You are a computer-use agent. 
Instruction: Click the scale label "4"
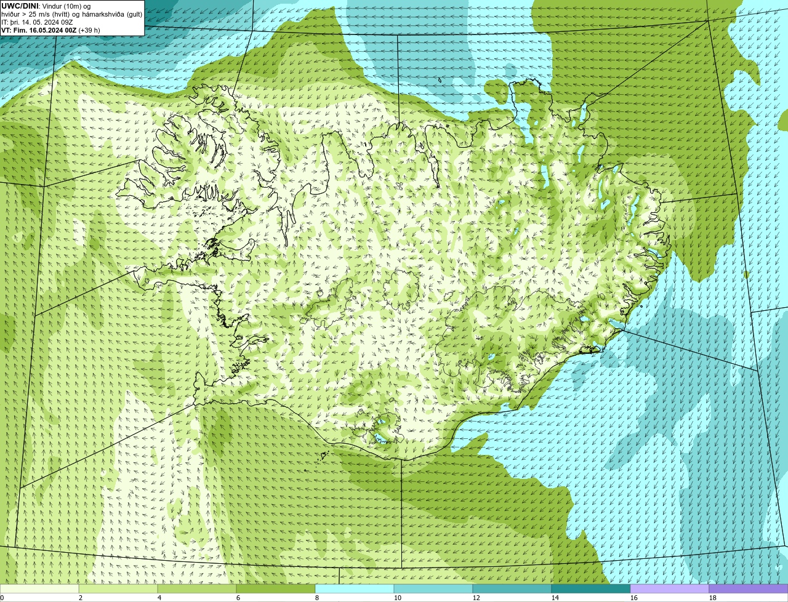coord(159,598)
